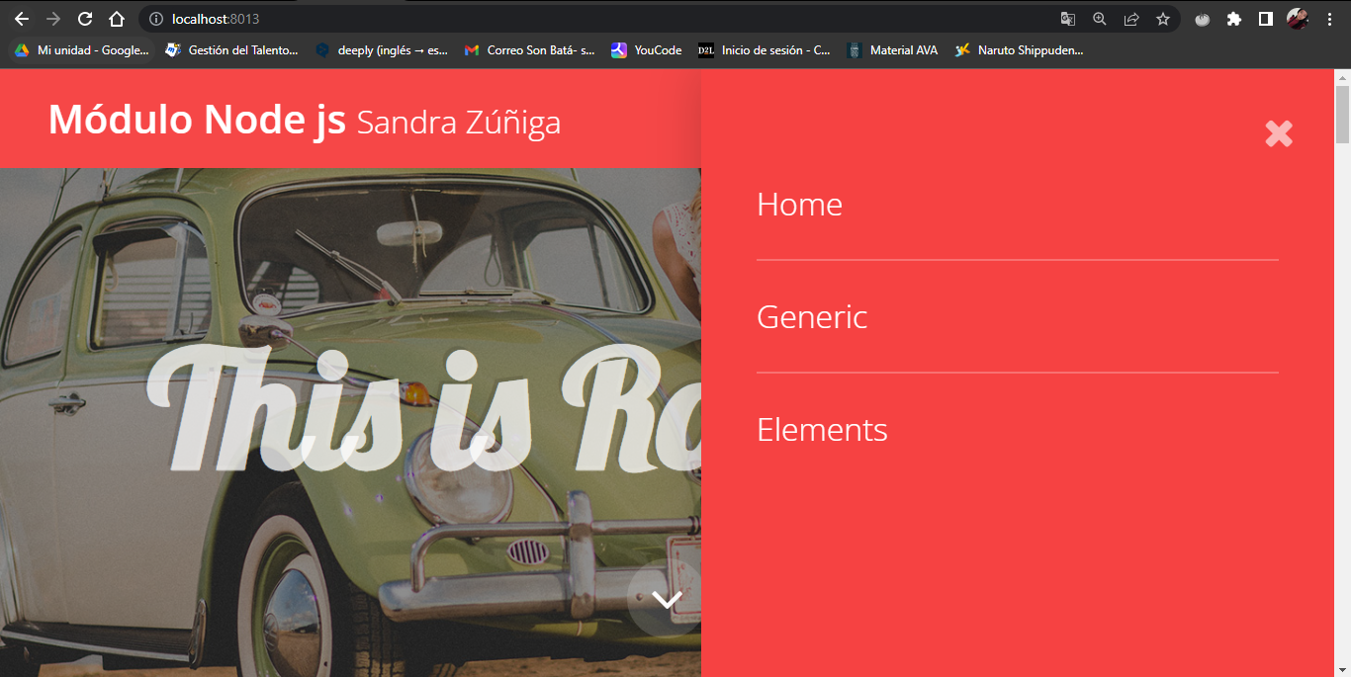
Task: Click the browser profile avatar icon
Action: [x=1299, y=19]
